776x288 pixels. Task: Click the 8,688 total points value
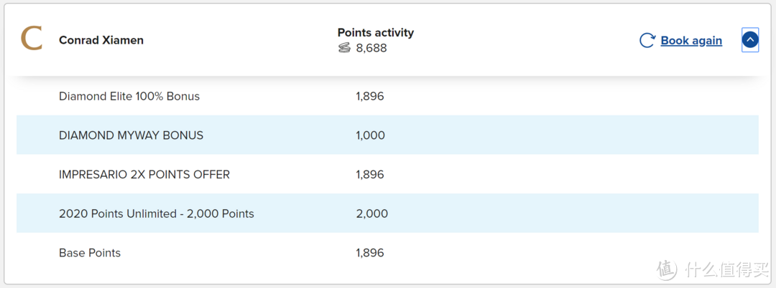(371, 48)
